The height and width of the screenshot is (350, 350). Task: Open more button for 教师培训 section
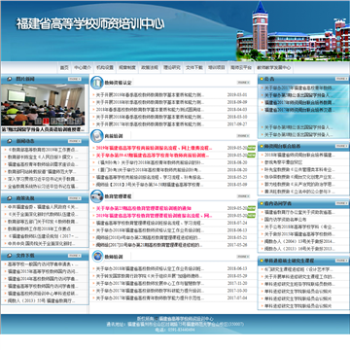point(243,257)
